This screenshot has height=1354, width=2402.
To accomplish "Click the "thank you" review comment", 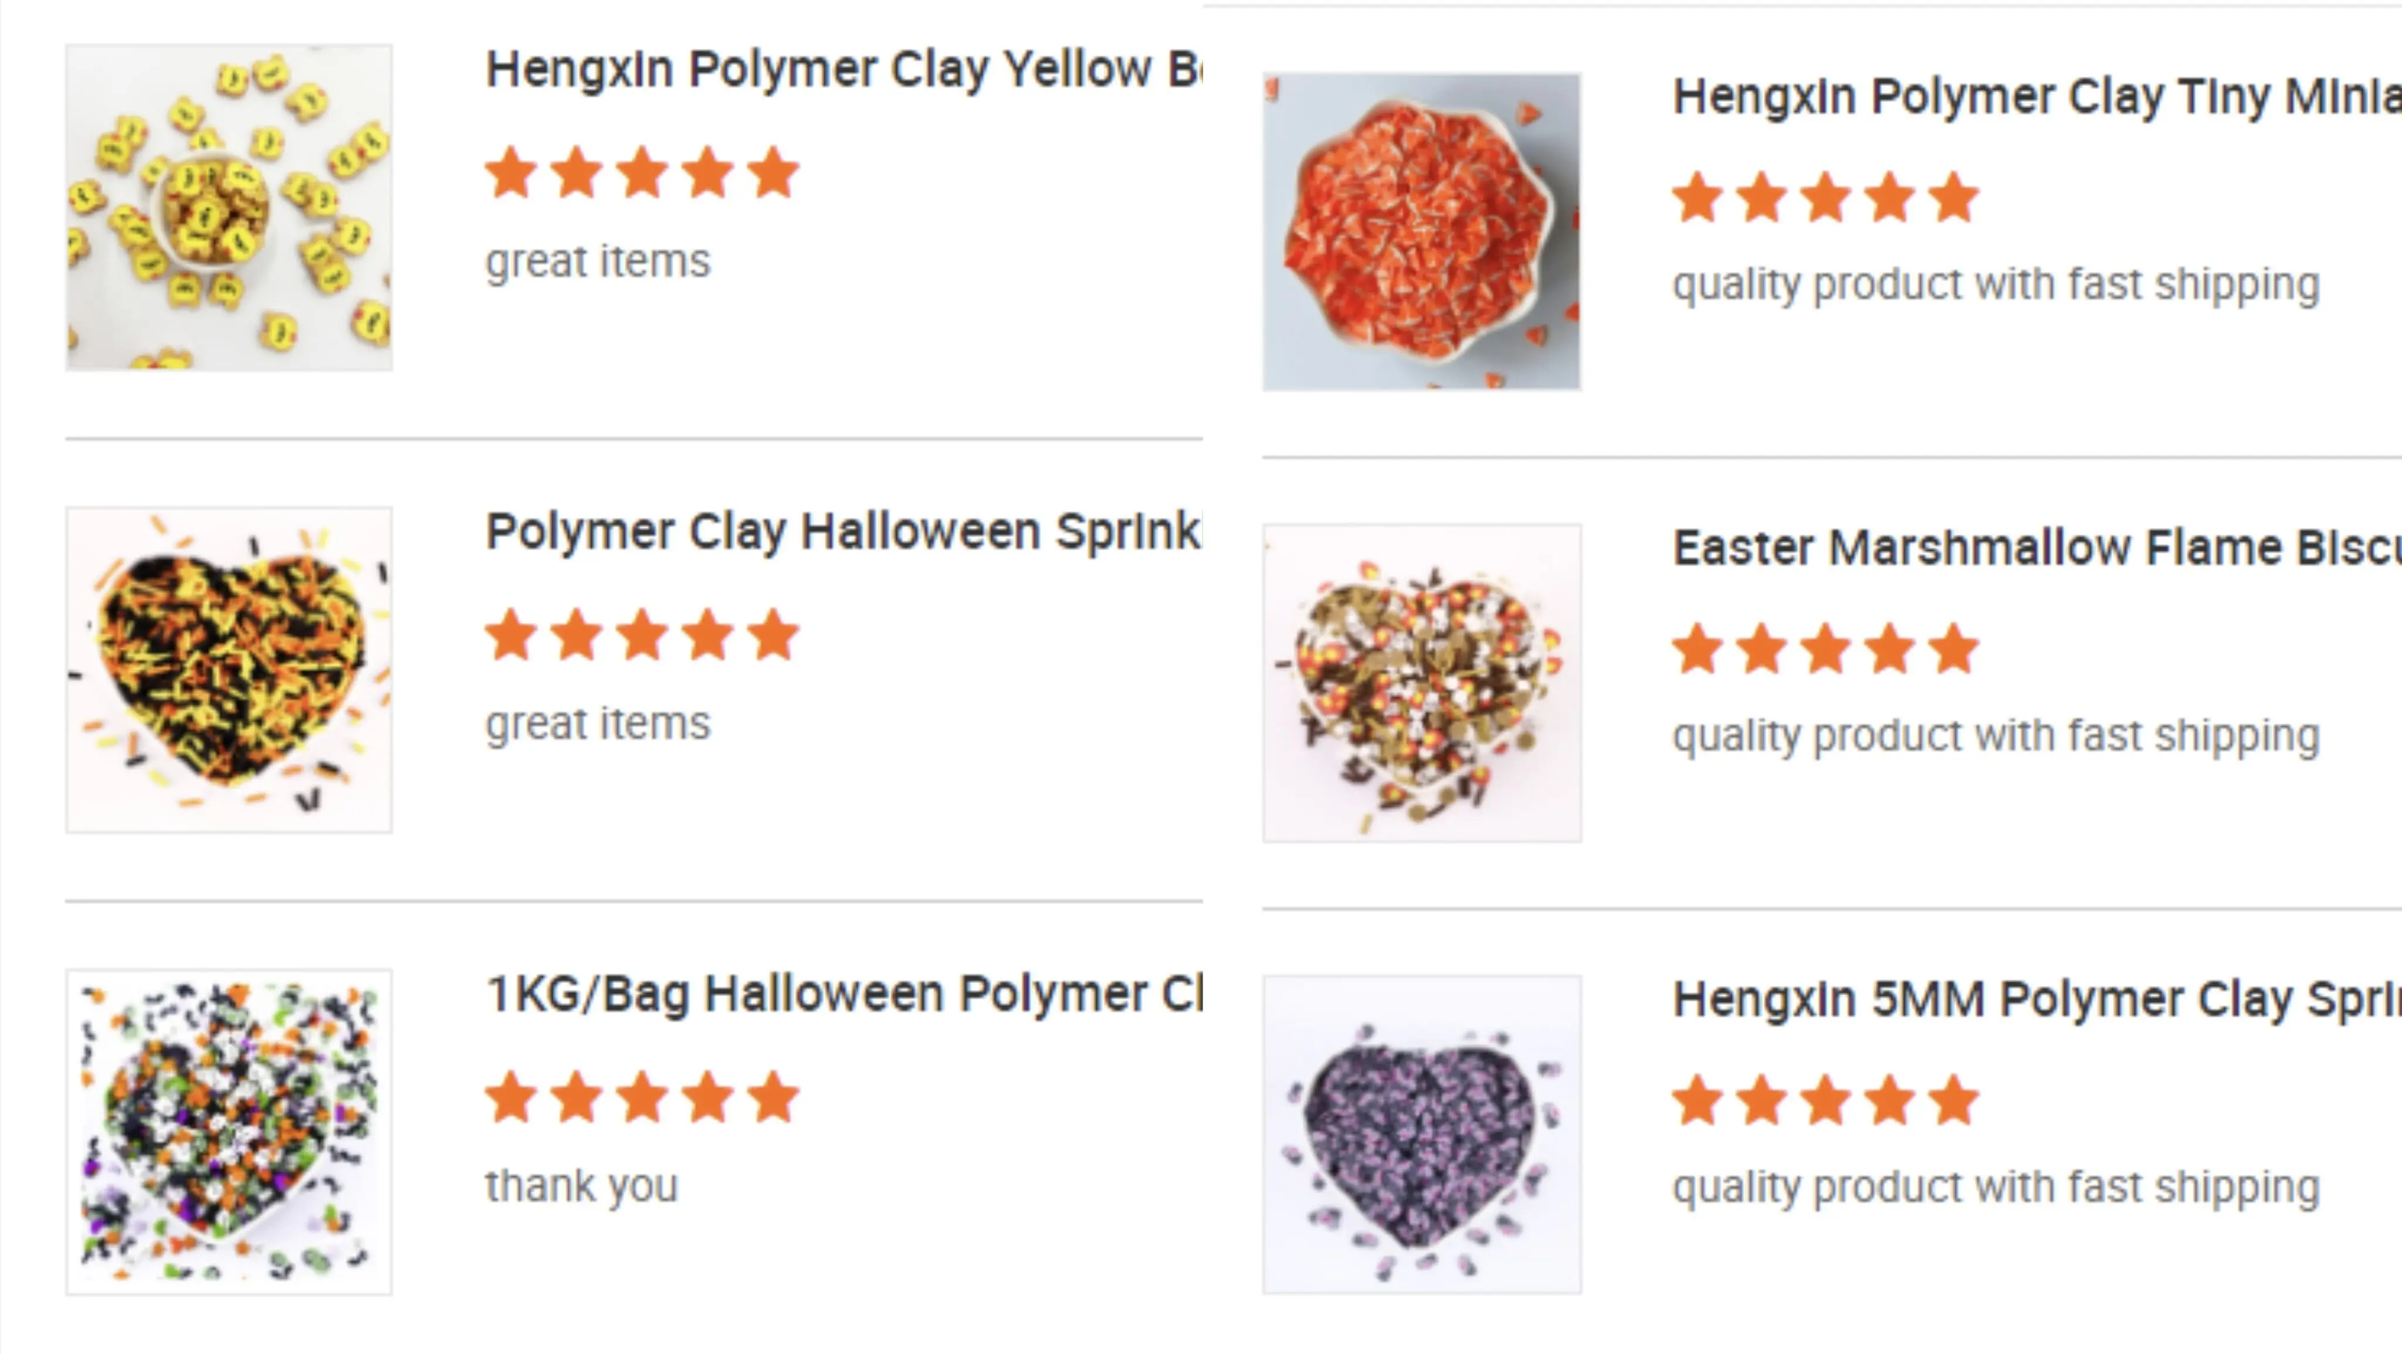I will click(x=582, y=1186).
